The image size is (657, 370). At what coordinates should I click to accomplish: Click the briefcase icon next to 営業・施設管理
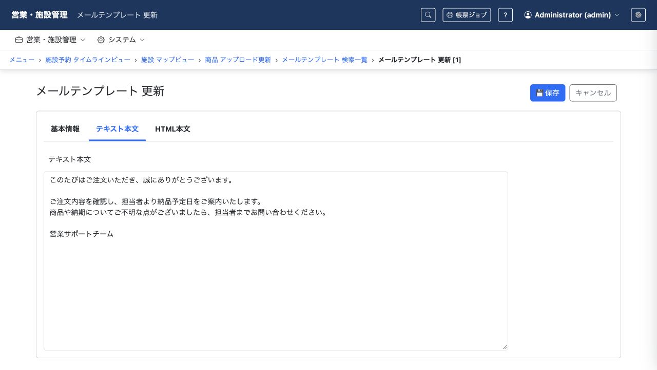[x=19, y=40]
